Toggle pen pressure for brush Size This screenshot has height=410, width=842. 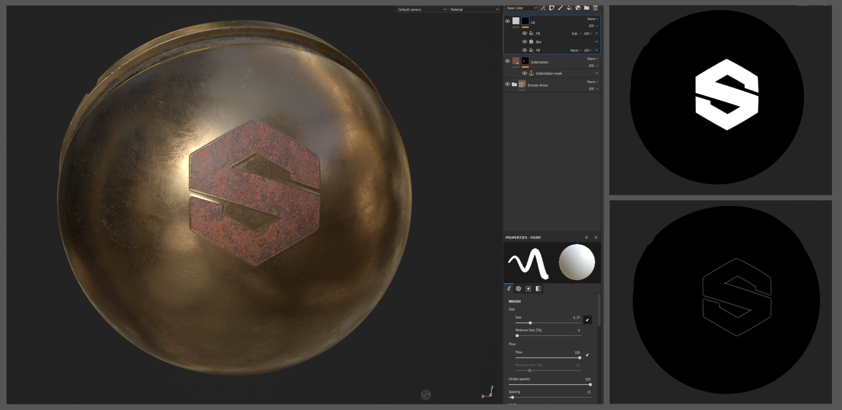click(x=587, y=320)
